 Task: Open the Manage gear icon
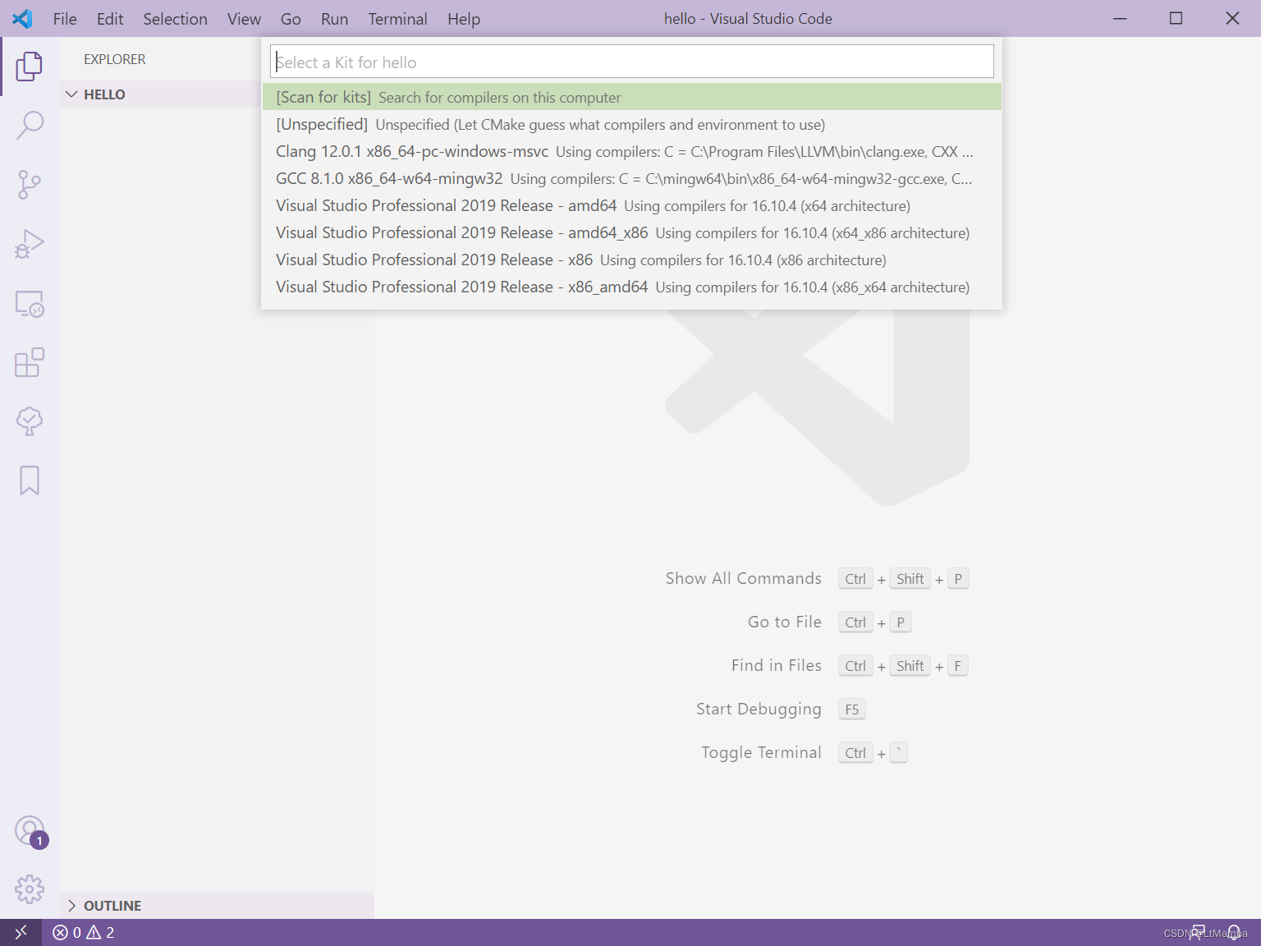click(x=30, y=889)
